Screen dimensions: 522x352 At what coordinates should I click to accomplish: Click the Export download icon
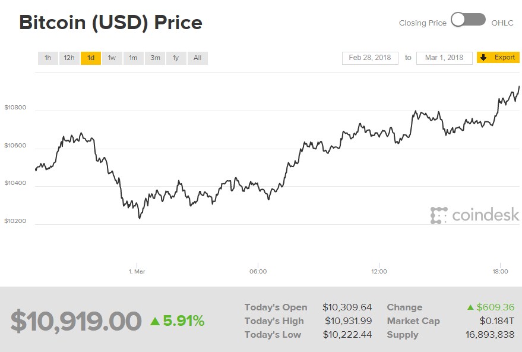coord(483,57)
